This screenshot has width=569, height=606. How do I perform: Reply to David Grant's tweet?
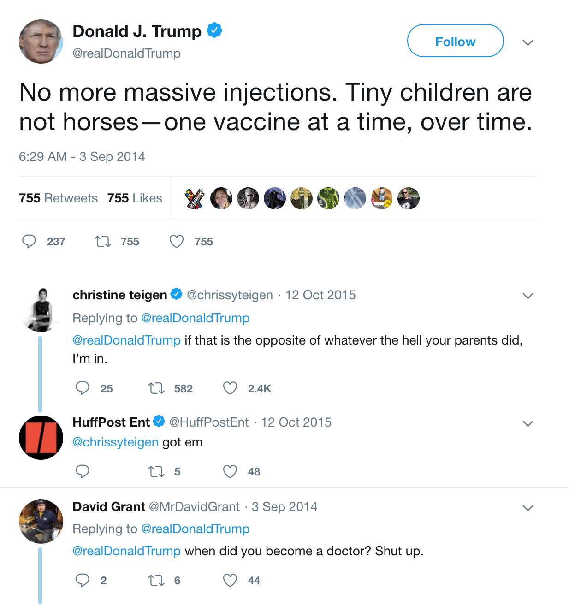(x=83, y=580)
